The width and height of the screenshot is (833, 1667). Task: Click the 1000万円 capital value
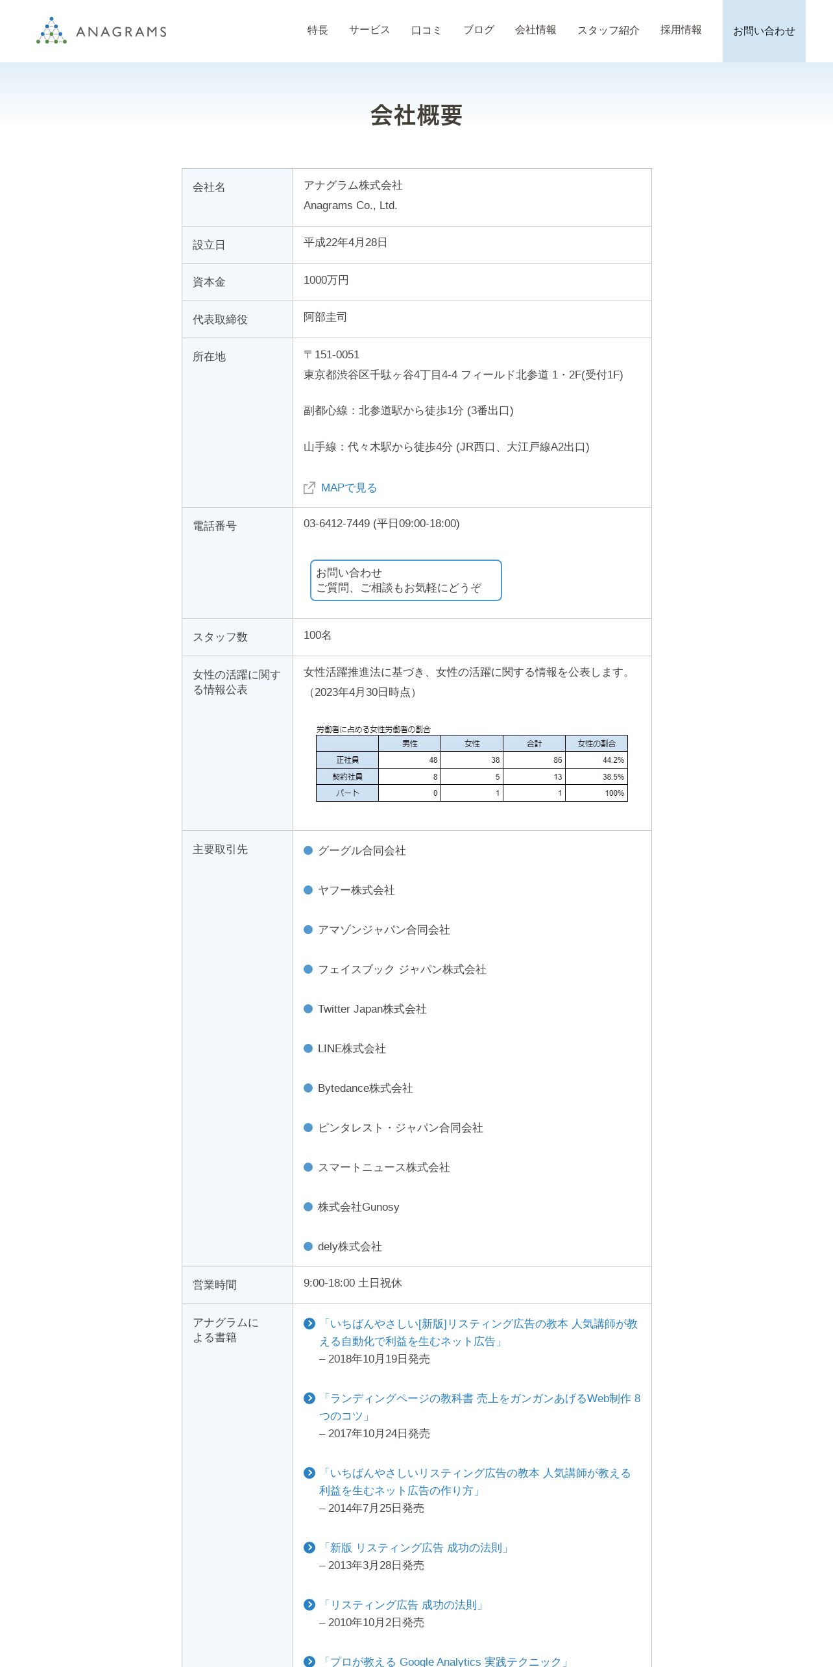[x=326, y=280]
